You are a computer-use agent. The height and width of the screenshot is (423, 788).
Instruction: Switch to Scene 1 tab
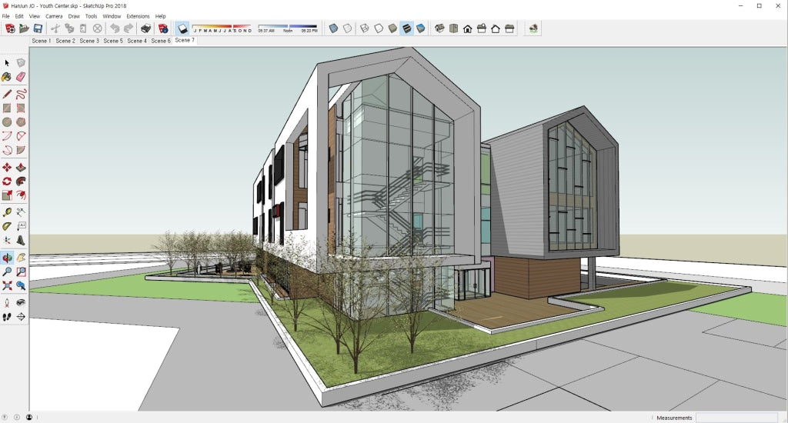point(42,41)
